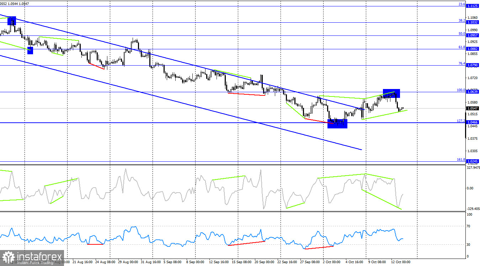This screenshot has width=480, height=266.
Task: Select the 61.8 Fibonacci level label
Action: [462, 47]
